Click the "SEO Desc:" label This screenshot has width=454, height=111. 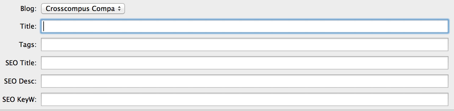tap(20, 81)
